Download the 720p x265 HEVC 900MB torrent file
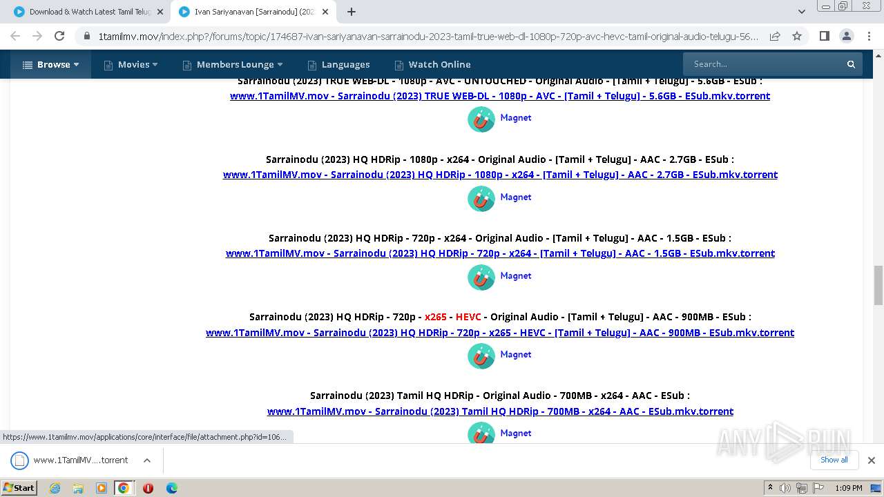 [x=500, y=333]
